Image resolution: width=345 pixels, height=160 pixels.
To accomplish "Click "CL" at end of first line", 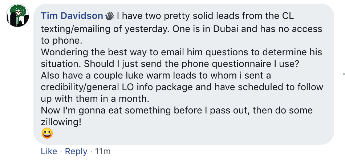I will coord(287,16).
